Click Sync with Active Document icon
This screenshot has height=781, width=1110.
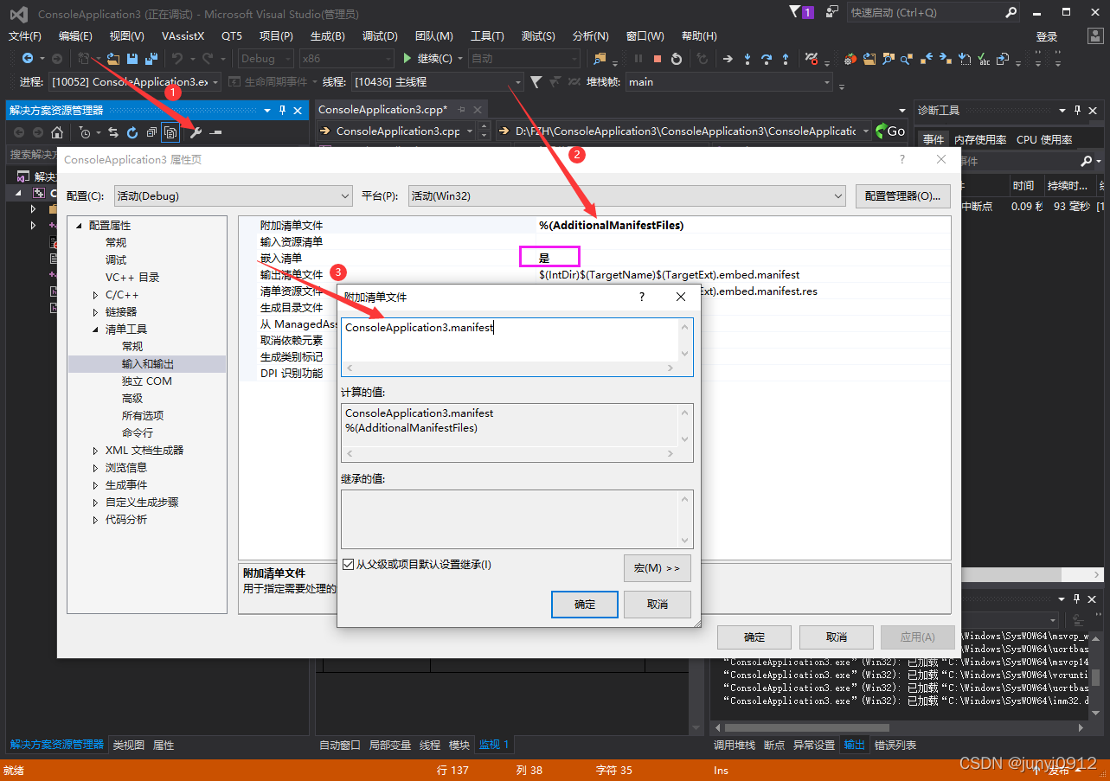pyautogui.click(x=113, y=132)
